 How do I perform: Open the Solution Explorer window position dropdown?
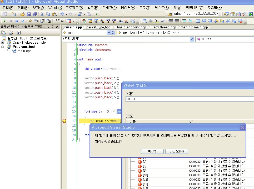48,27
